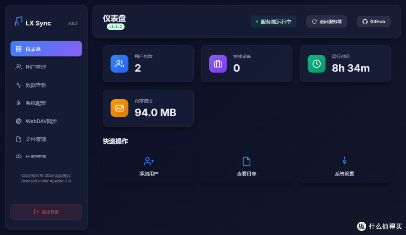Click the cube icon beside WebDAV同步

point(19,121)
